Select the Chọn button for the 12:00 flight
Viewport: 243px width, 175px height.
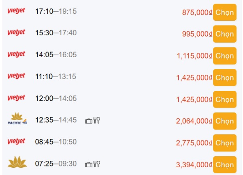225,99
